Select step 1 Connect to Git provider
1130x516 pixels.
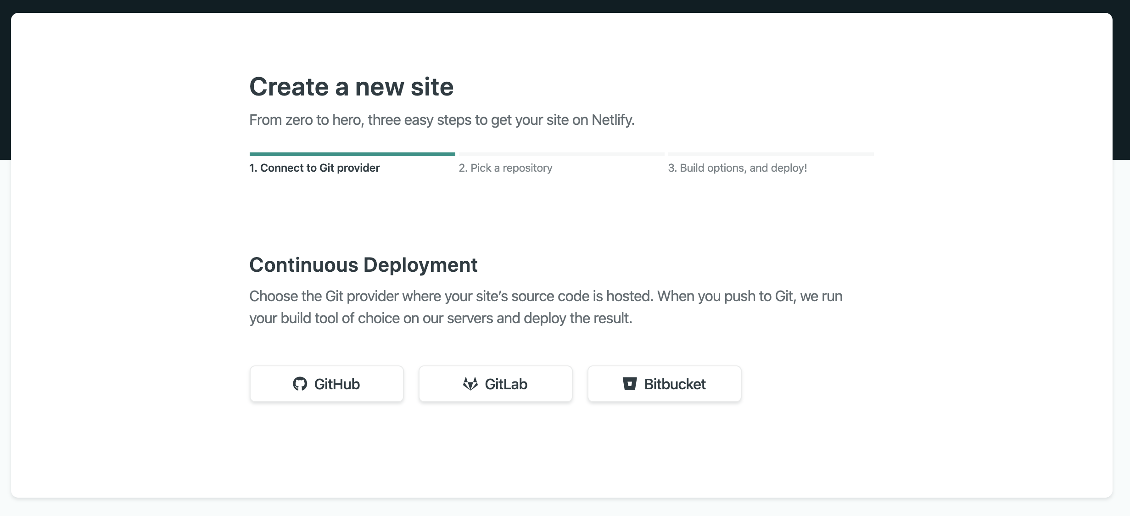[x=315, y=168]
